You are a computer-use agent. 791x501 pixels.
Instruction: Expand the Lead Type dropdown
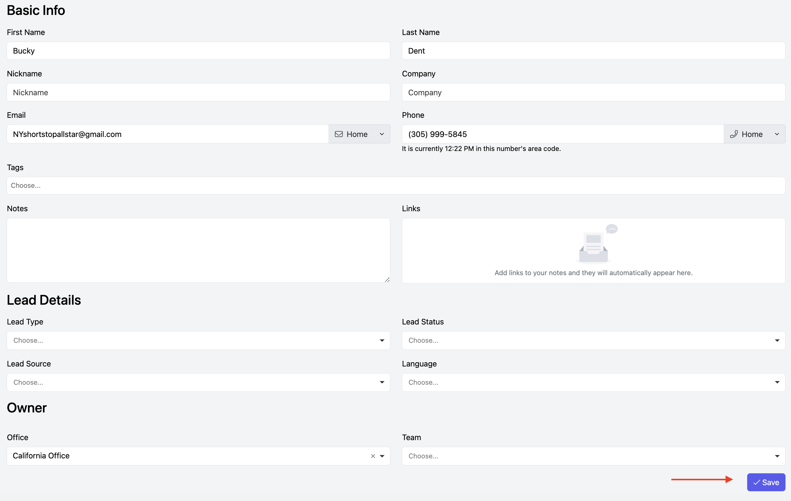[382, 341]
